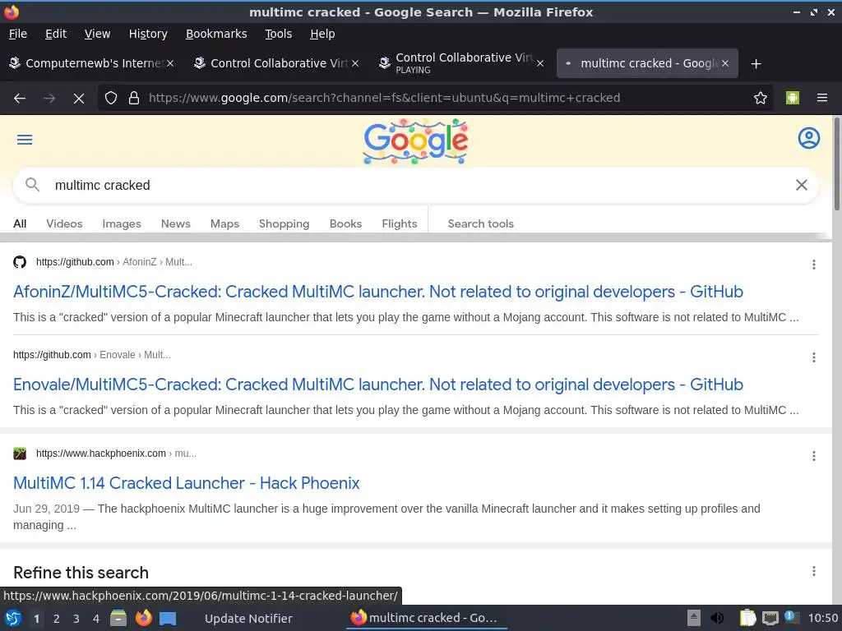Viewport: 842px width, 631px height.
Task: Open the Firefox application menu
Action: pyautogui.click(x=822, y=98)
